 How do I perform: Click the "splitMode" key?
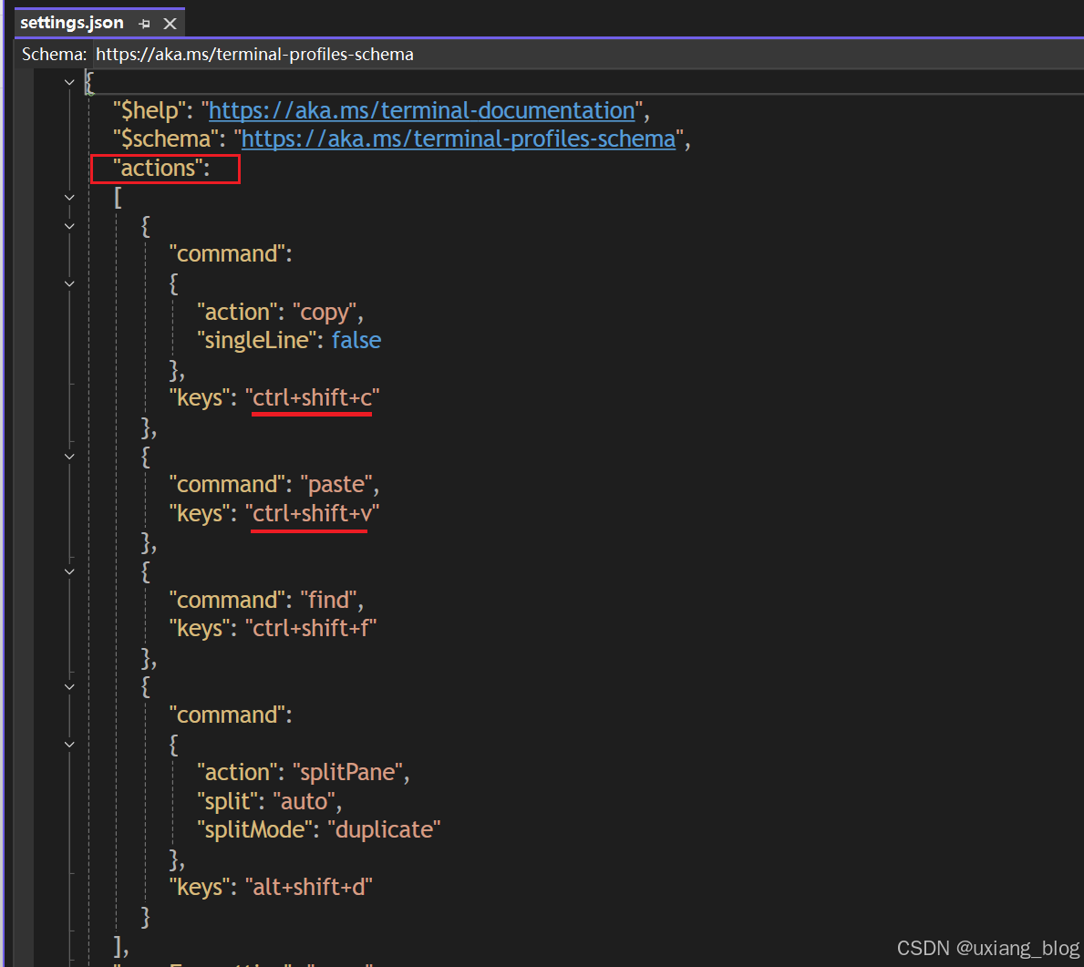click(254, 829)
